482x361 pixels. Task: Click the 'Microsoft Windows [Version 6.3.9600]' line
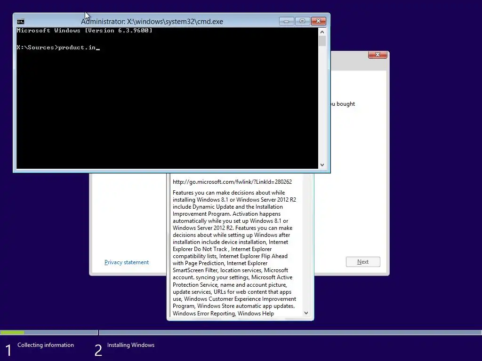(85, 31)
